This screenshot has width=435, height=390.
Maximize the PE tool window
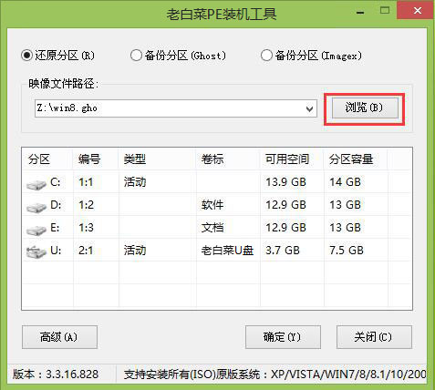(385, 11)
